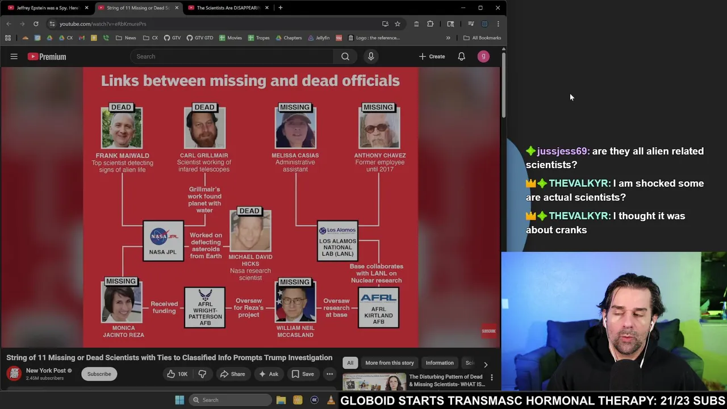Viewport: 727px width, 409px height.
Task: Open the GTV GTD bookmark
Action: click(x=199, y=38)
